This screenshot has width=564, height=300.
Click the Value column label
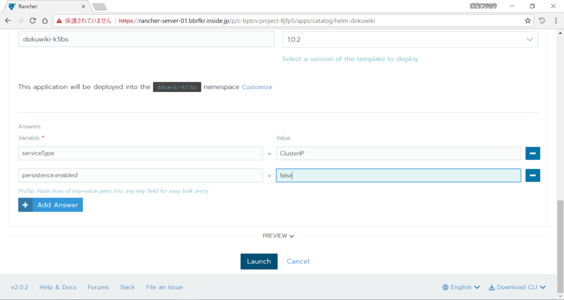283,138
